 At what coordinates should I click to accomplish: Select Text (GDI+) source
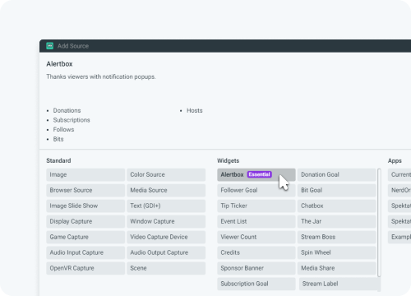(166, 206)
